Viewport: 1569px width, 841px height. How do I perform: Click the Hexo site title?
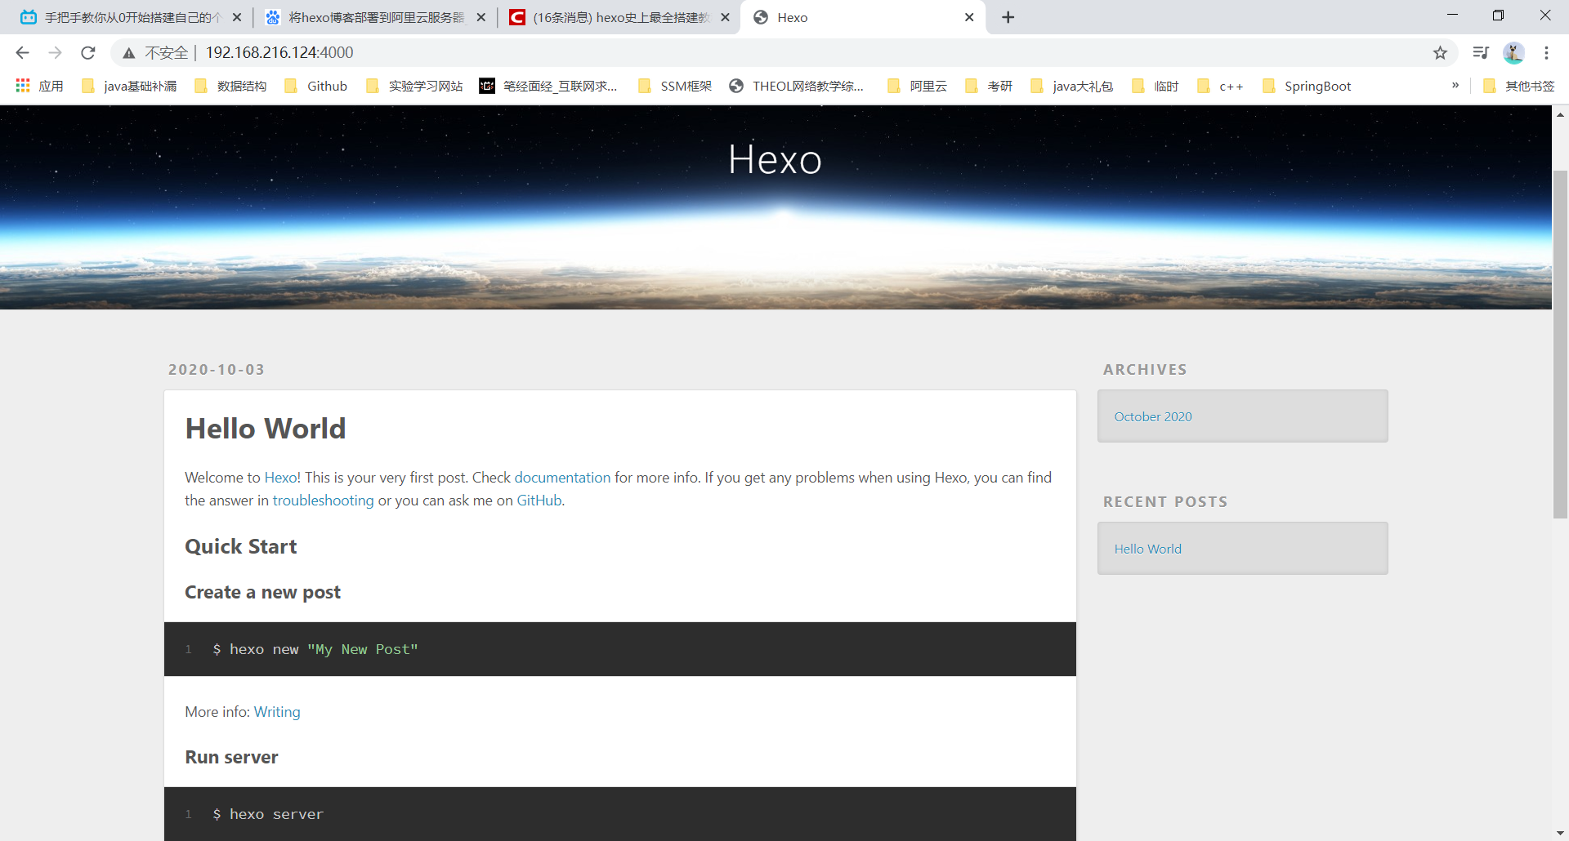(775, 159)
